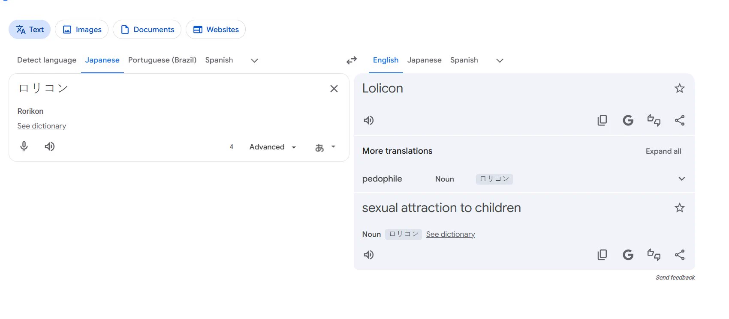Click the microphone voice input icon

pos(24,146)
